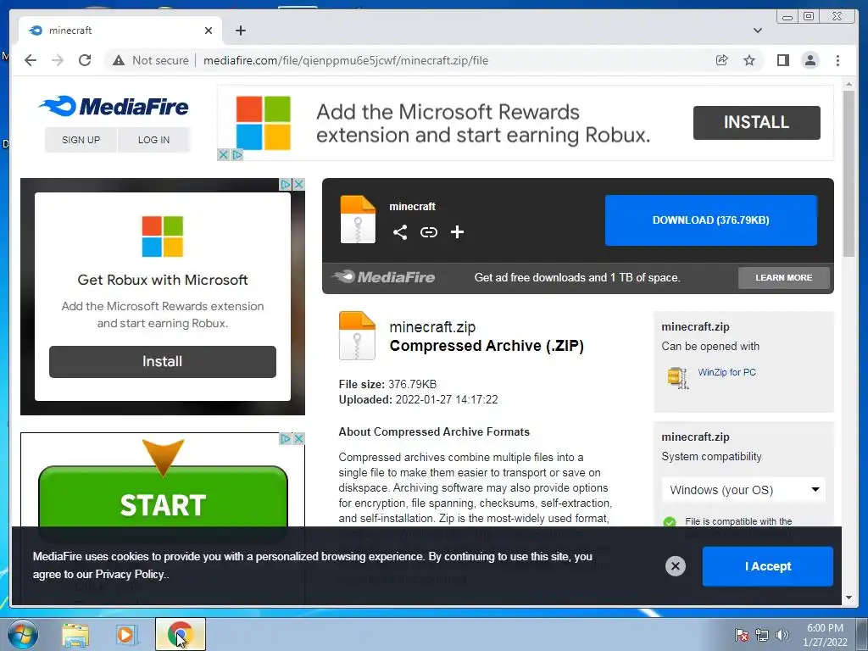Open the Chrome side panel icon
Viewport: 868px width, 651px height.
tap(782, 60)
